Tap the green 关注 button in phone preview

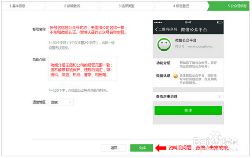188,110
